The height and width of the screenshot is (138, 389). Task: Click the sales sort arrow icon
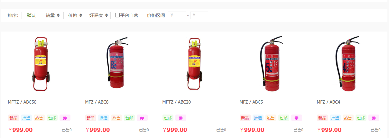[58, 15]
